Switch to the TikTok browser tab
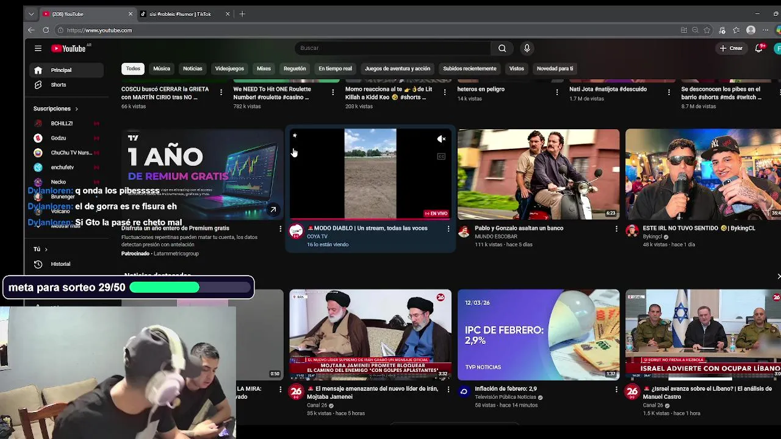The height and width of the screenshot is (439, 781). pyautogui.click(x=185, y=14)
